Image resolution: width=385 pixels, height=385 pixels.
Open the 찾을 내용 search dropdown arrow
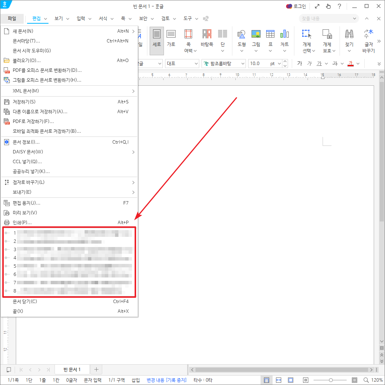[354, 18]
